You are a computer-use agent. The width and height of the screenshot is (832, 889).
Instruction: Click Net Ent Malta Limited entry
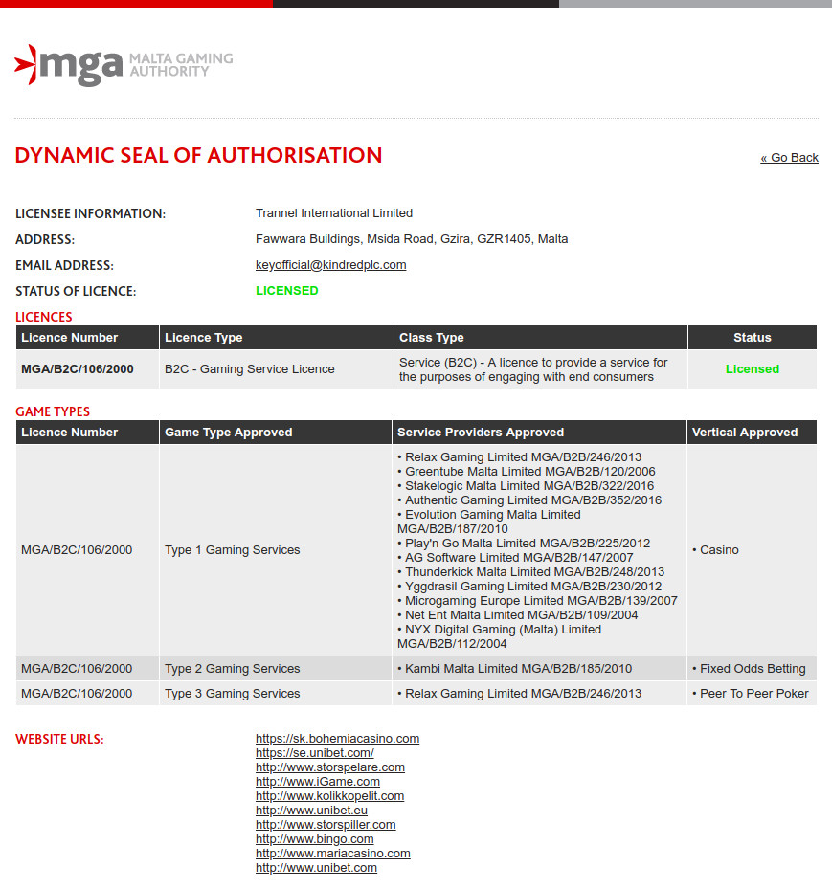(518, 615)
